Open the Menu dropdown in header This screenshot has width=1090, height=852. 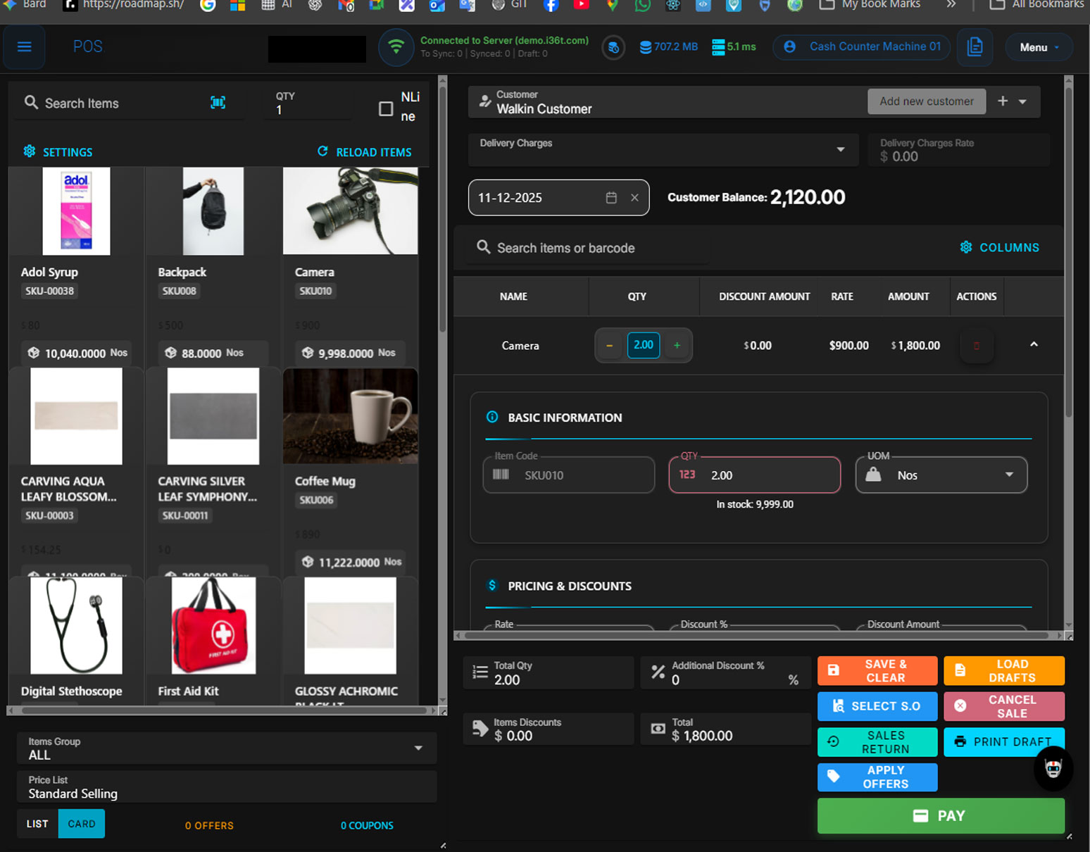[x=1039, y=47]
